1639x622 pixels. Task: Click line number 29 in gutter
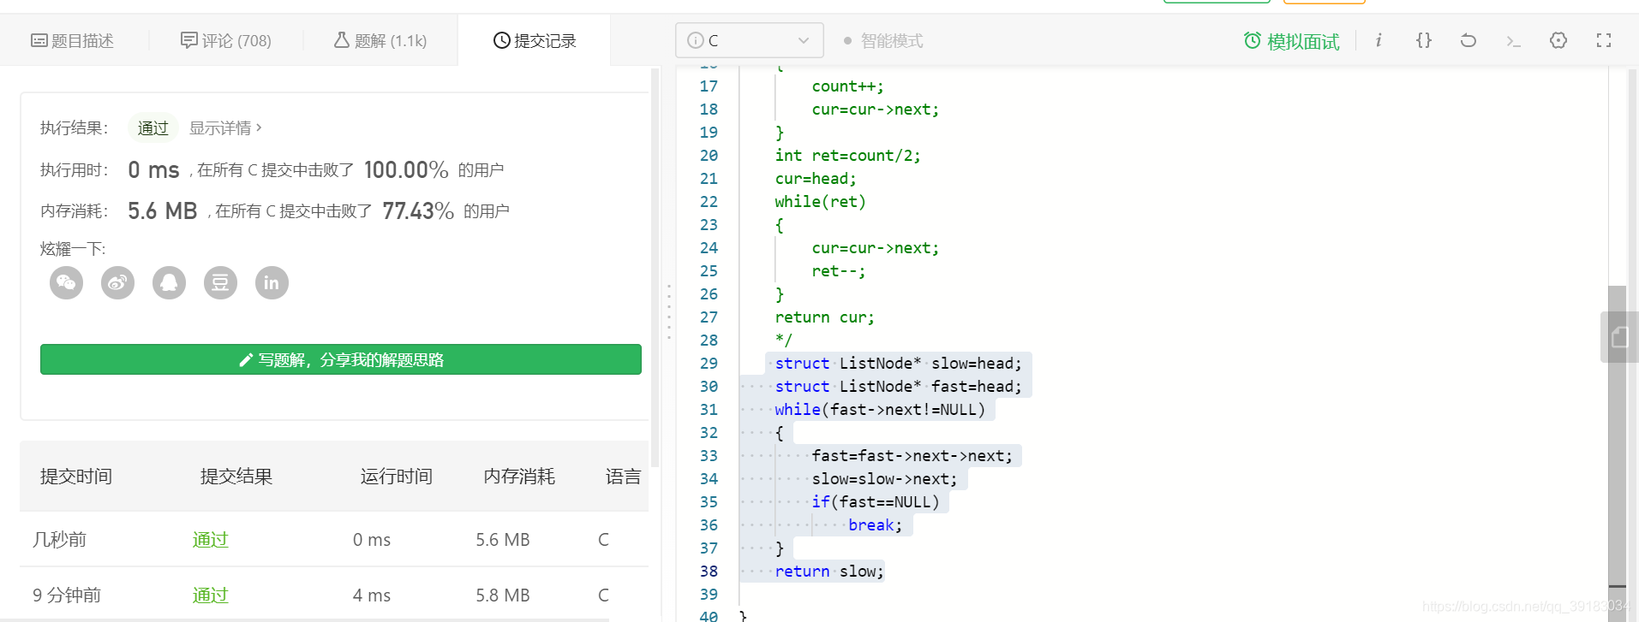pyautogui.click(x=709, y=364)
